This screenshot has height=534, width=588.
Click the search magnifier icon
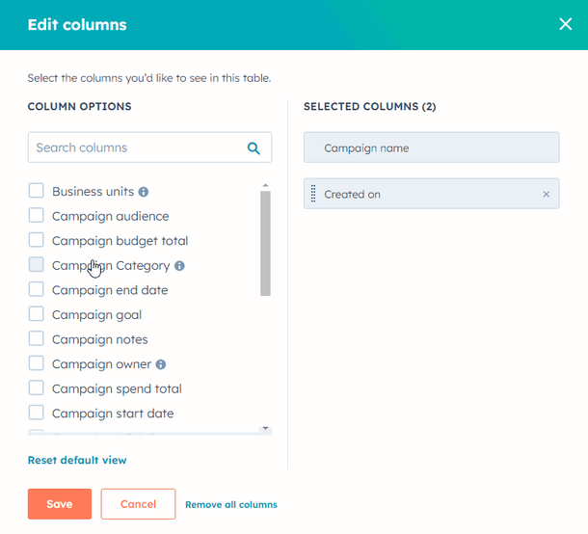pos(254,148)
